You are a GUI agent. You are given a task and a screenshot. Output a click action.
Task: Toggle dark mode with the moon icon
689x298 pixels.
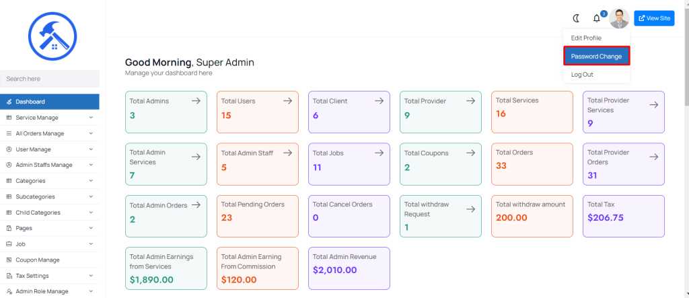tap(576, 18)
